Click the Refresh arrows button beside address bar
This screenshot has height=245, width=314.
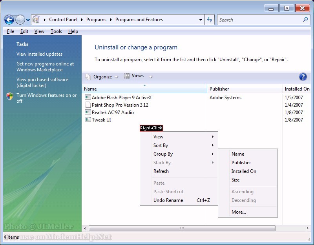click(210, 20)
